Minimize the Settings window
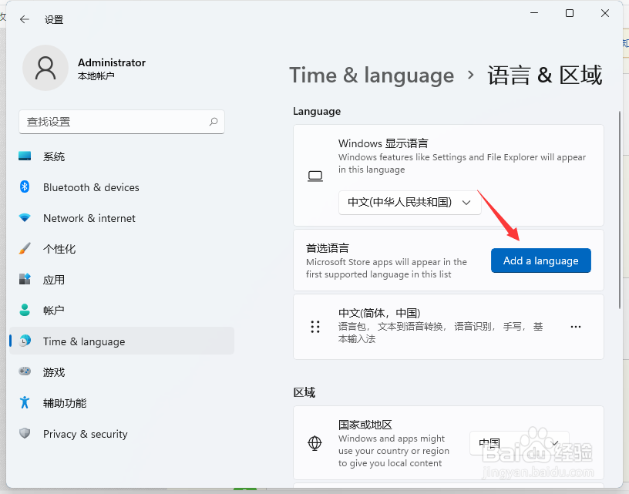The width and height of the screenshot is (629, 494). 534,13
